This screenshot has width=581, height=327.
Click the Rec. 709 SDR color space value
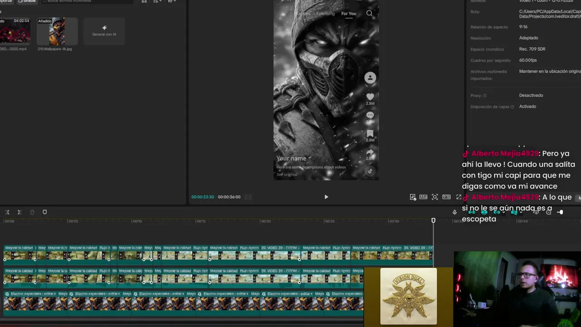(532, 49)
